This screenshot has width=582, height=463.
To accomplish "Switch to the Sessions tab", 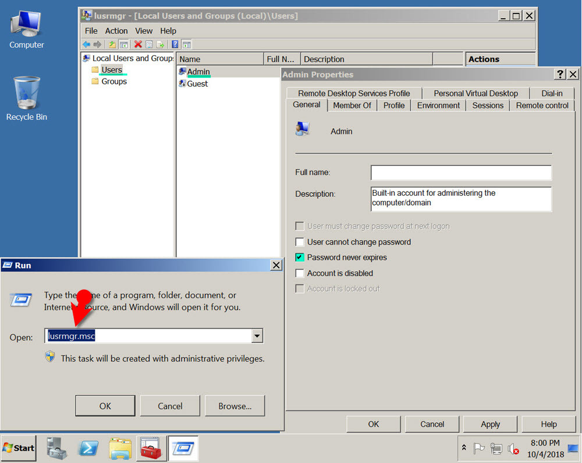I will click(488, 105).
